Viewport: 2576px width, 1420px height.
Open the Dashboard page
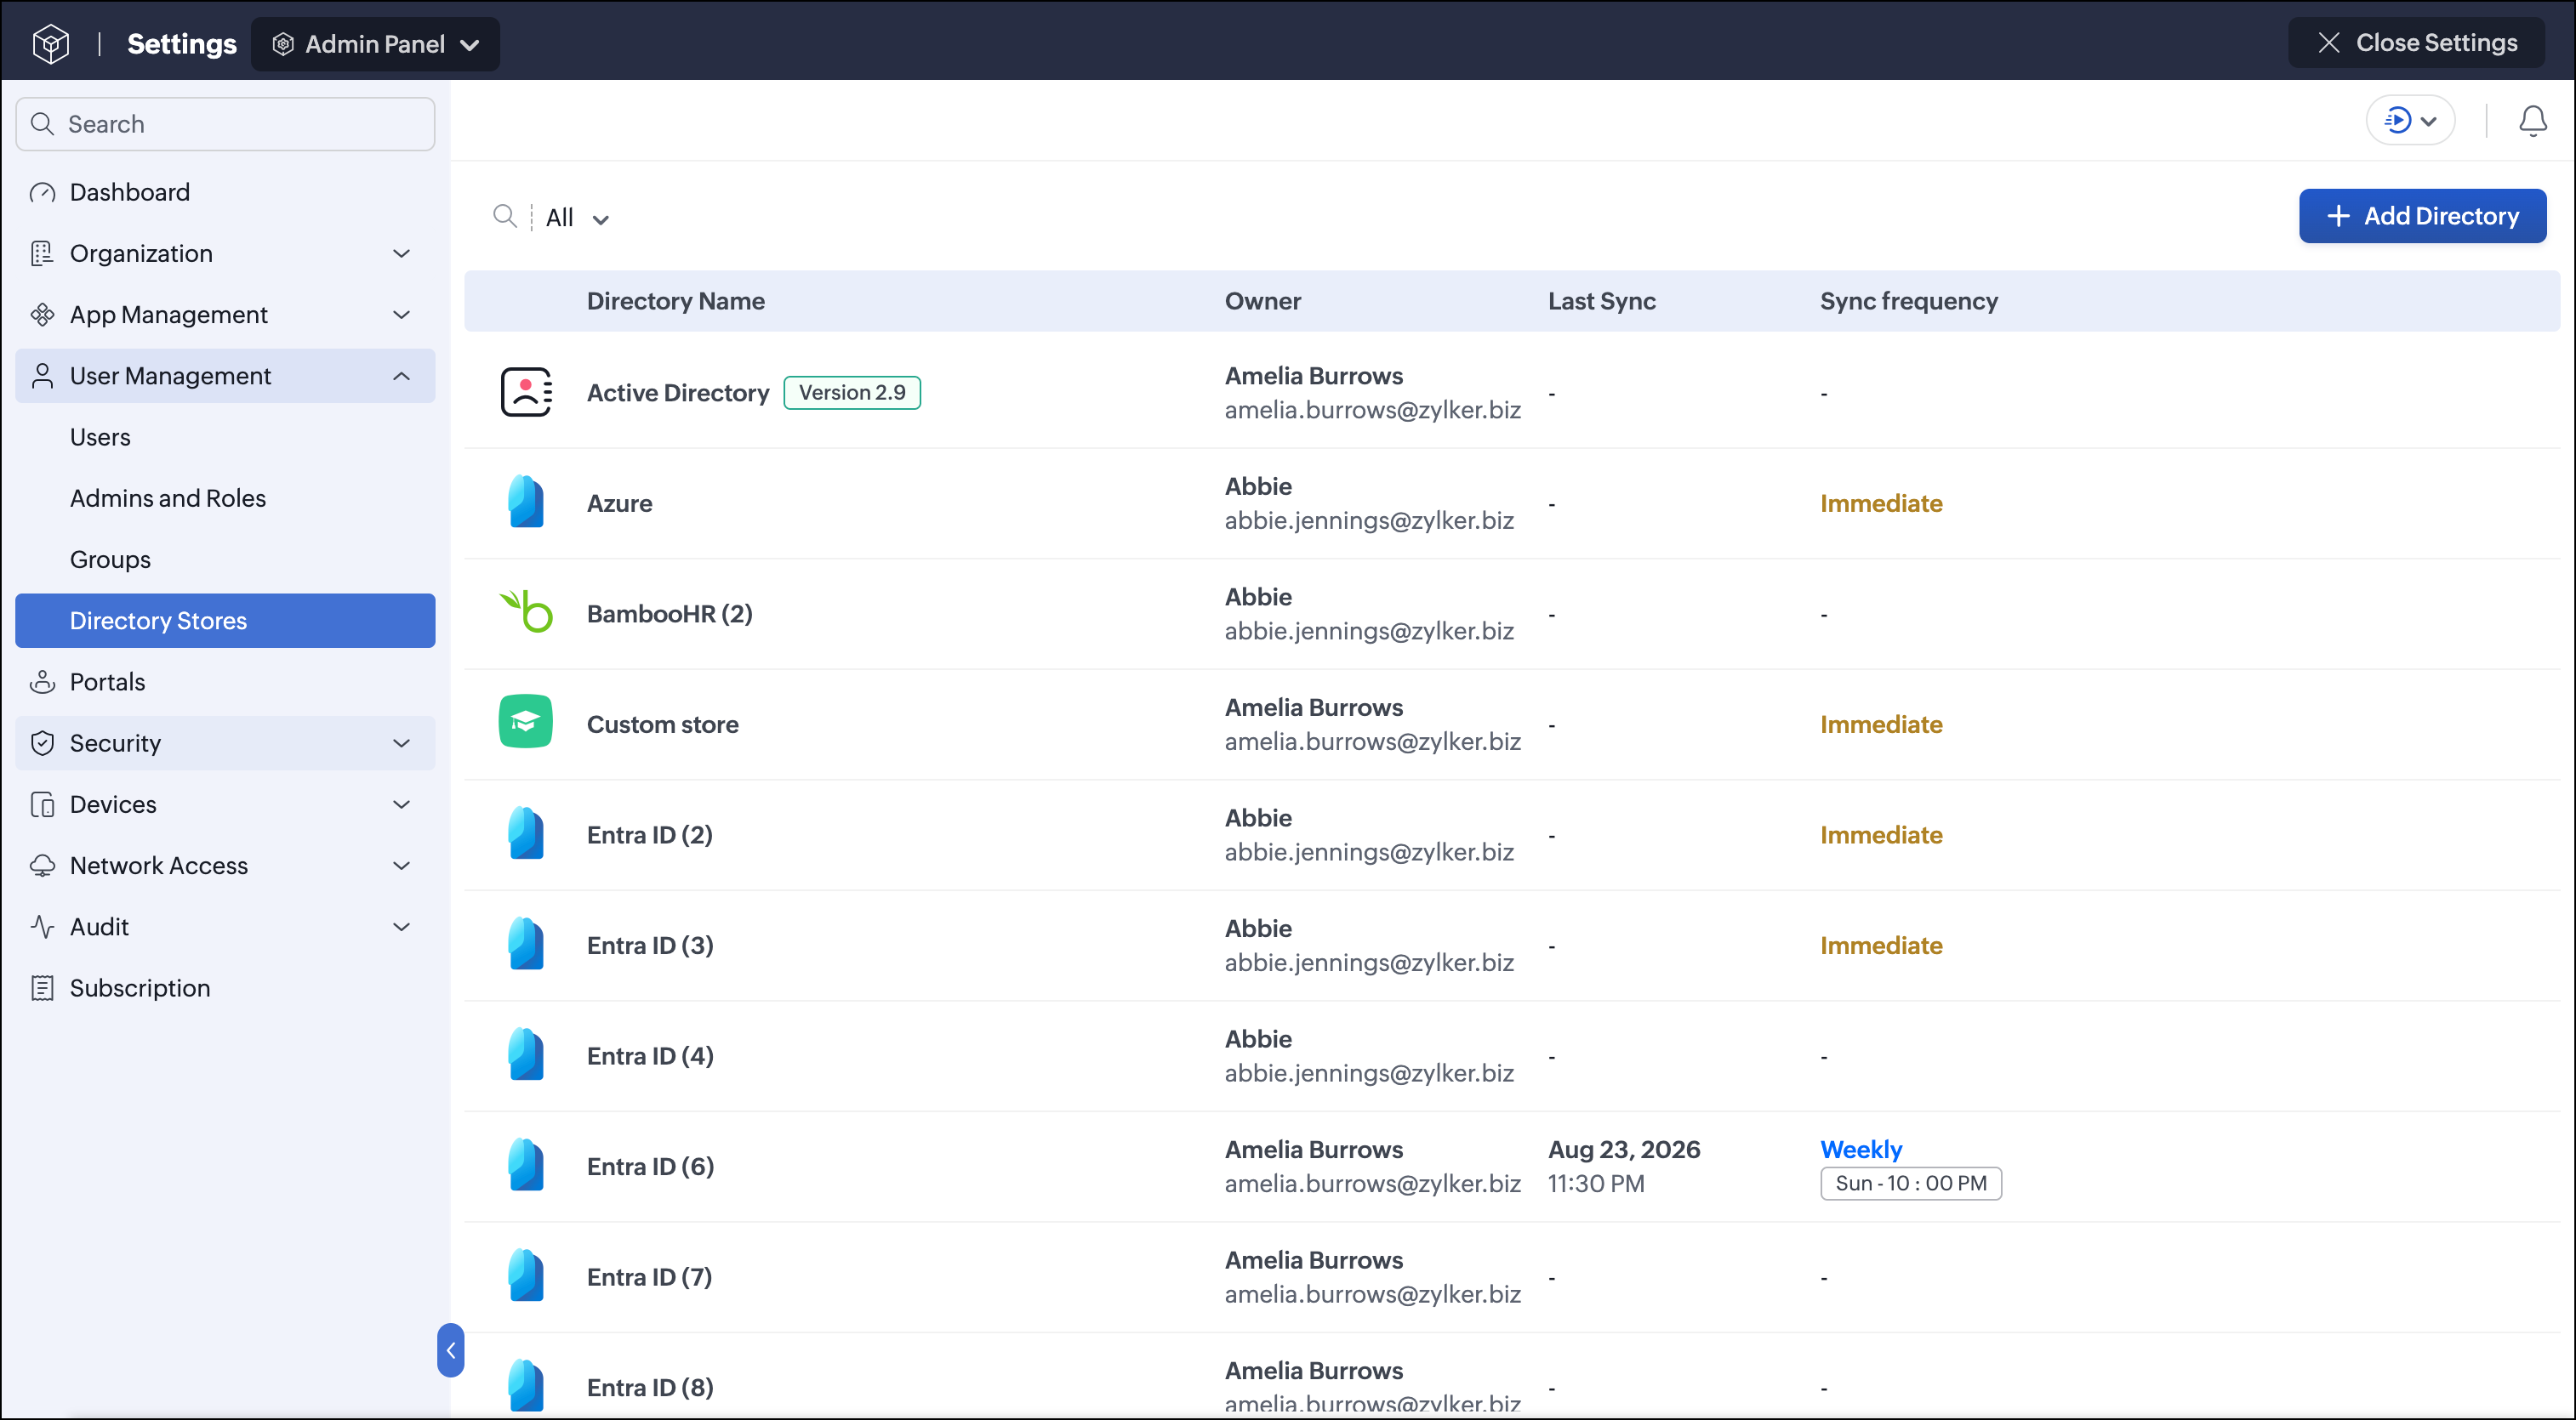[225, 192]
